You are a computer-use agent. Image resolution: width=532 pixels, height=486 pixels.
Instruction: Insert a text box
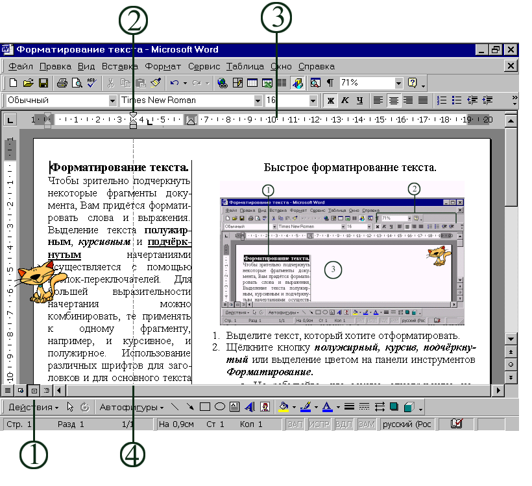point(234,407)
